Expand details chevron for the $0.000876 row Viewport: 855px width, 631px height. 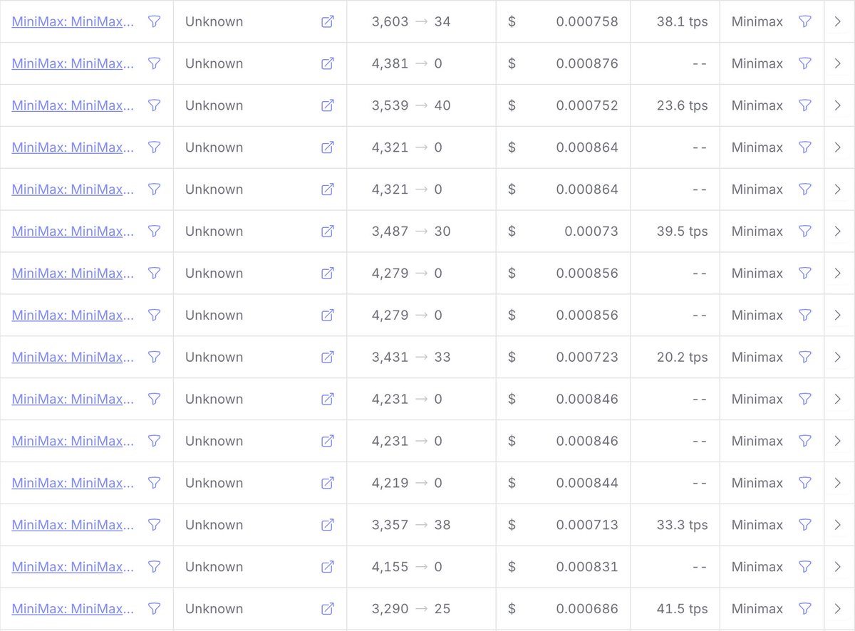[x=838, y=63]
